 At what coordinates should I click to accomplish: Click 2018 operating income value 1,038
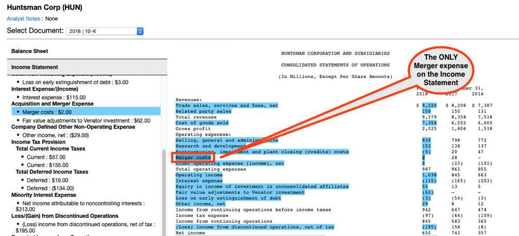pyautogui.click(x=429, y=175)
